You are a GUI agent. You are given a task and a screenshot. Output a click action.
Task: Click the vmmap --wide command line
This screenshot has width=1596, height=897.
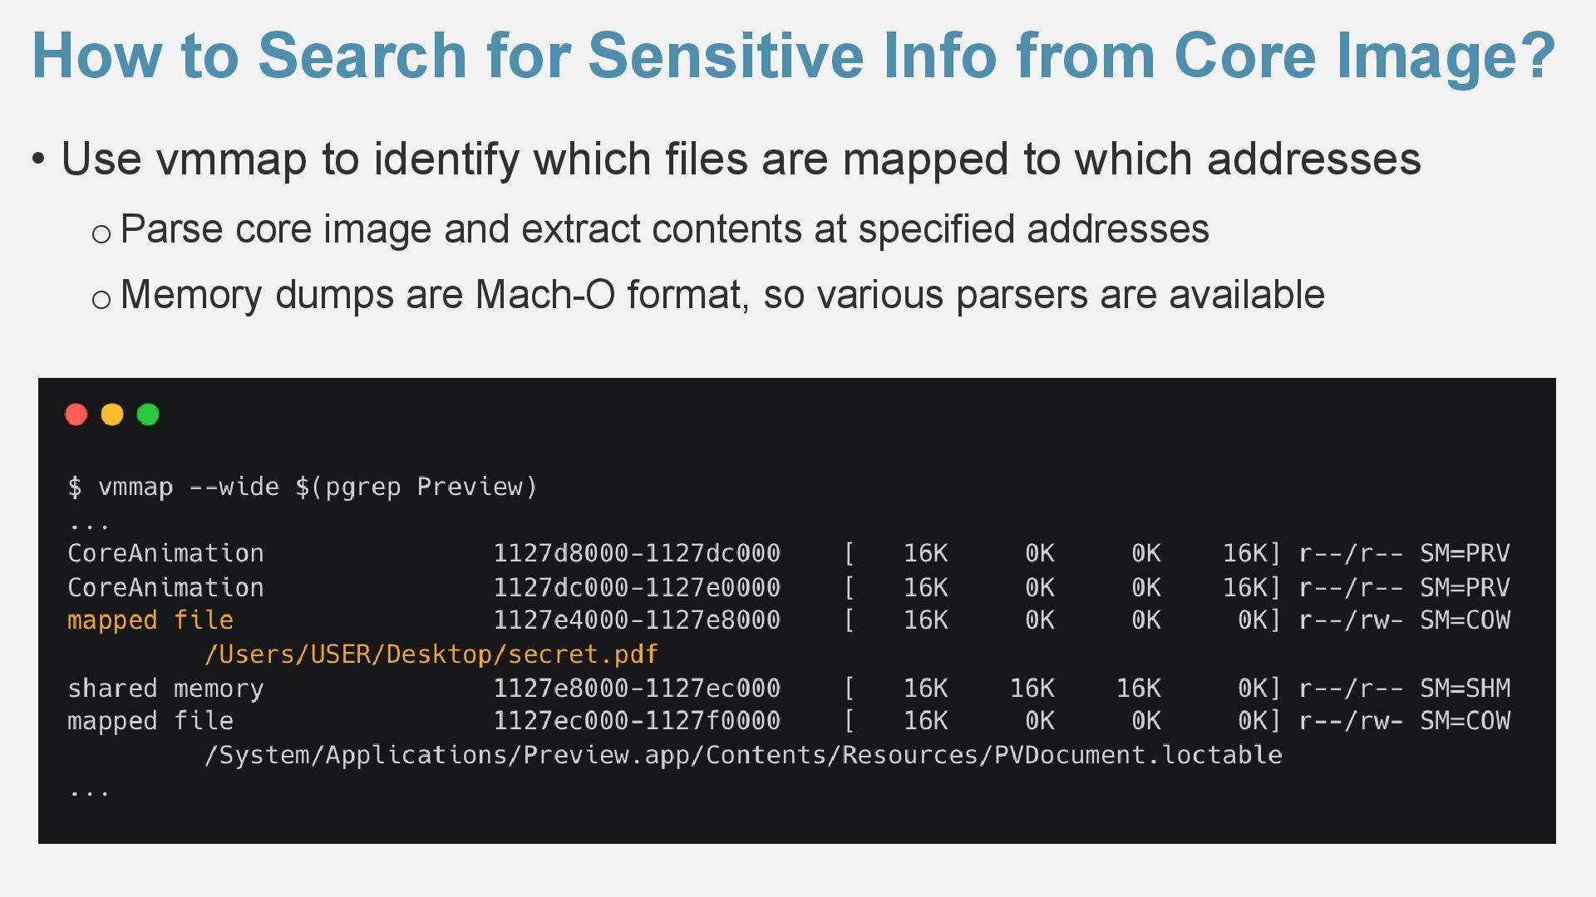[x=303, y=487]
